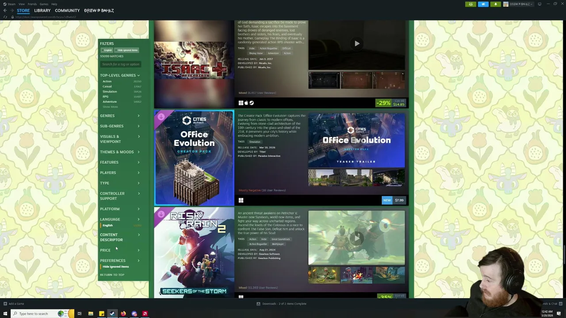Open the Windows notification center
Image resolution: width=566 pixels, height=318 pixels.
559,314
